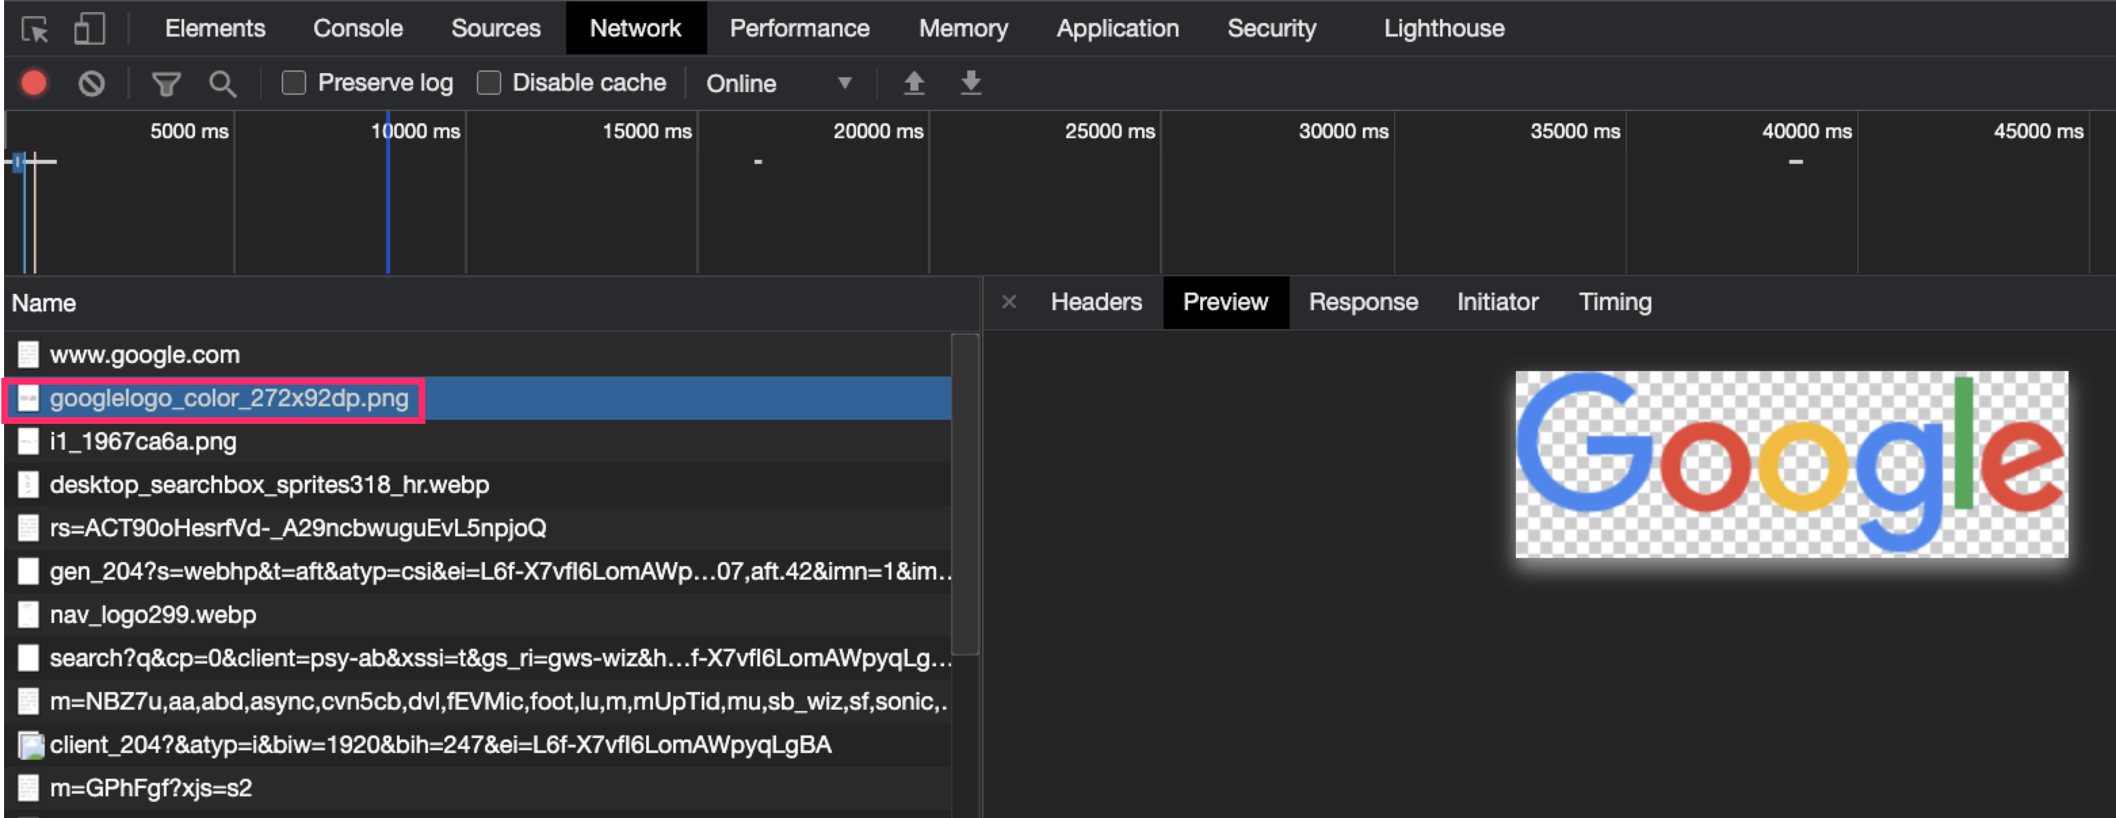Image resolution: width=2116 pixels, height=818 pixels.
Task: Open network search with the magnifier icon
Action: 221,83
